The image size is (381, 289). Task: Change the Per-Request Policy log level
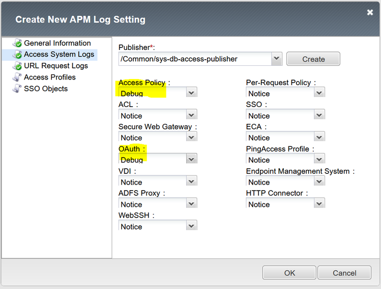pos(319,93)
